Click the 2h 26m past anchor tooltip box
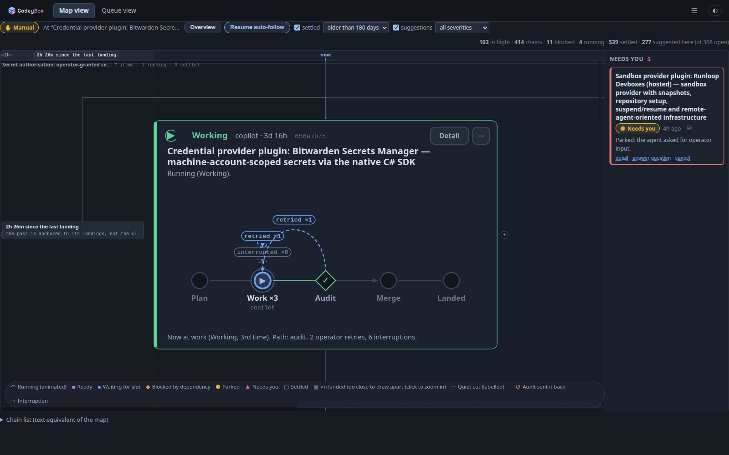The image size is (729, 455). pyautogui.click(x=72, y=230)
